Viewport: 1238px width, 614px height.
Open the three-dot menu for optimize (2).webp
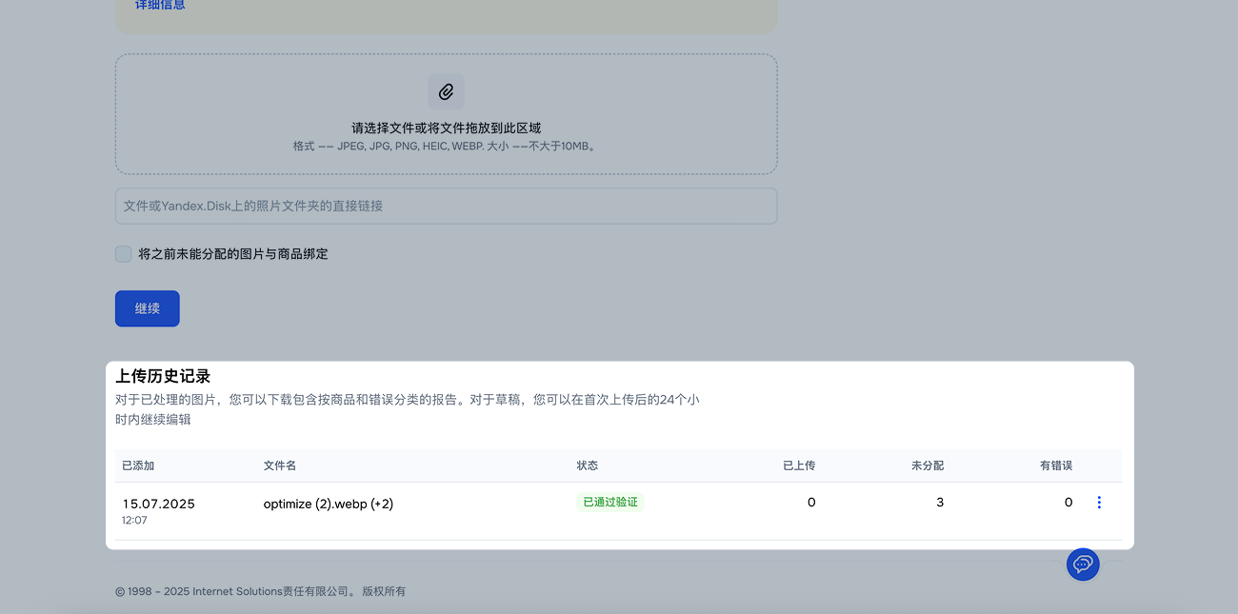(x=1099, y=503)
